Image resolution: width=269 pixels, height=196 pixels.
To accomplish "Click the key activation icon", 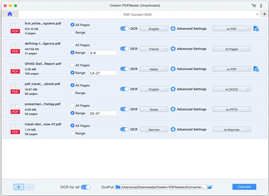I will pyautogui.click(x=261, y=6).
